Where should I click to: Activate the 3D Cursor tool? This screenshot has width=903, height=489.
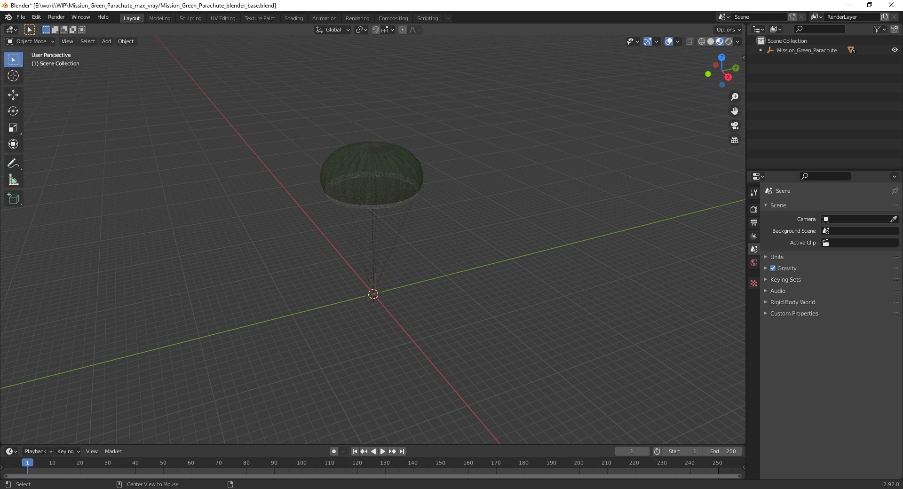click(13, 76)
